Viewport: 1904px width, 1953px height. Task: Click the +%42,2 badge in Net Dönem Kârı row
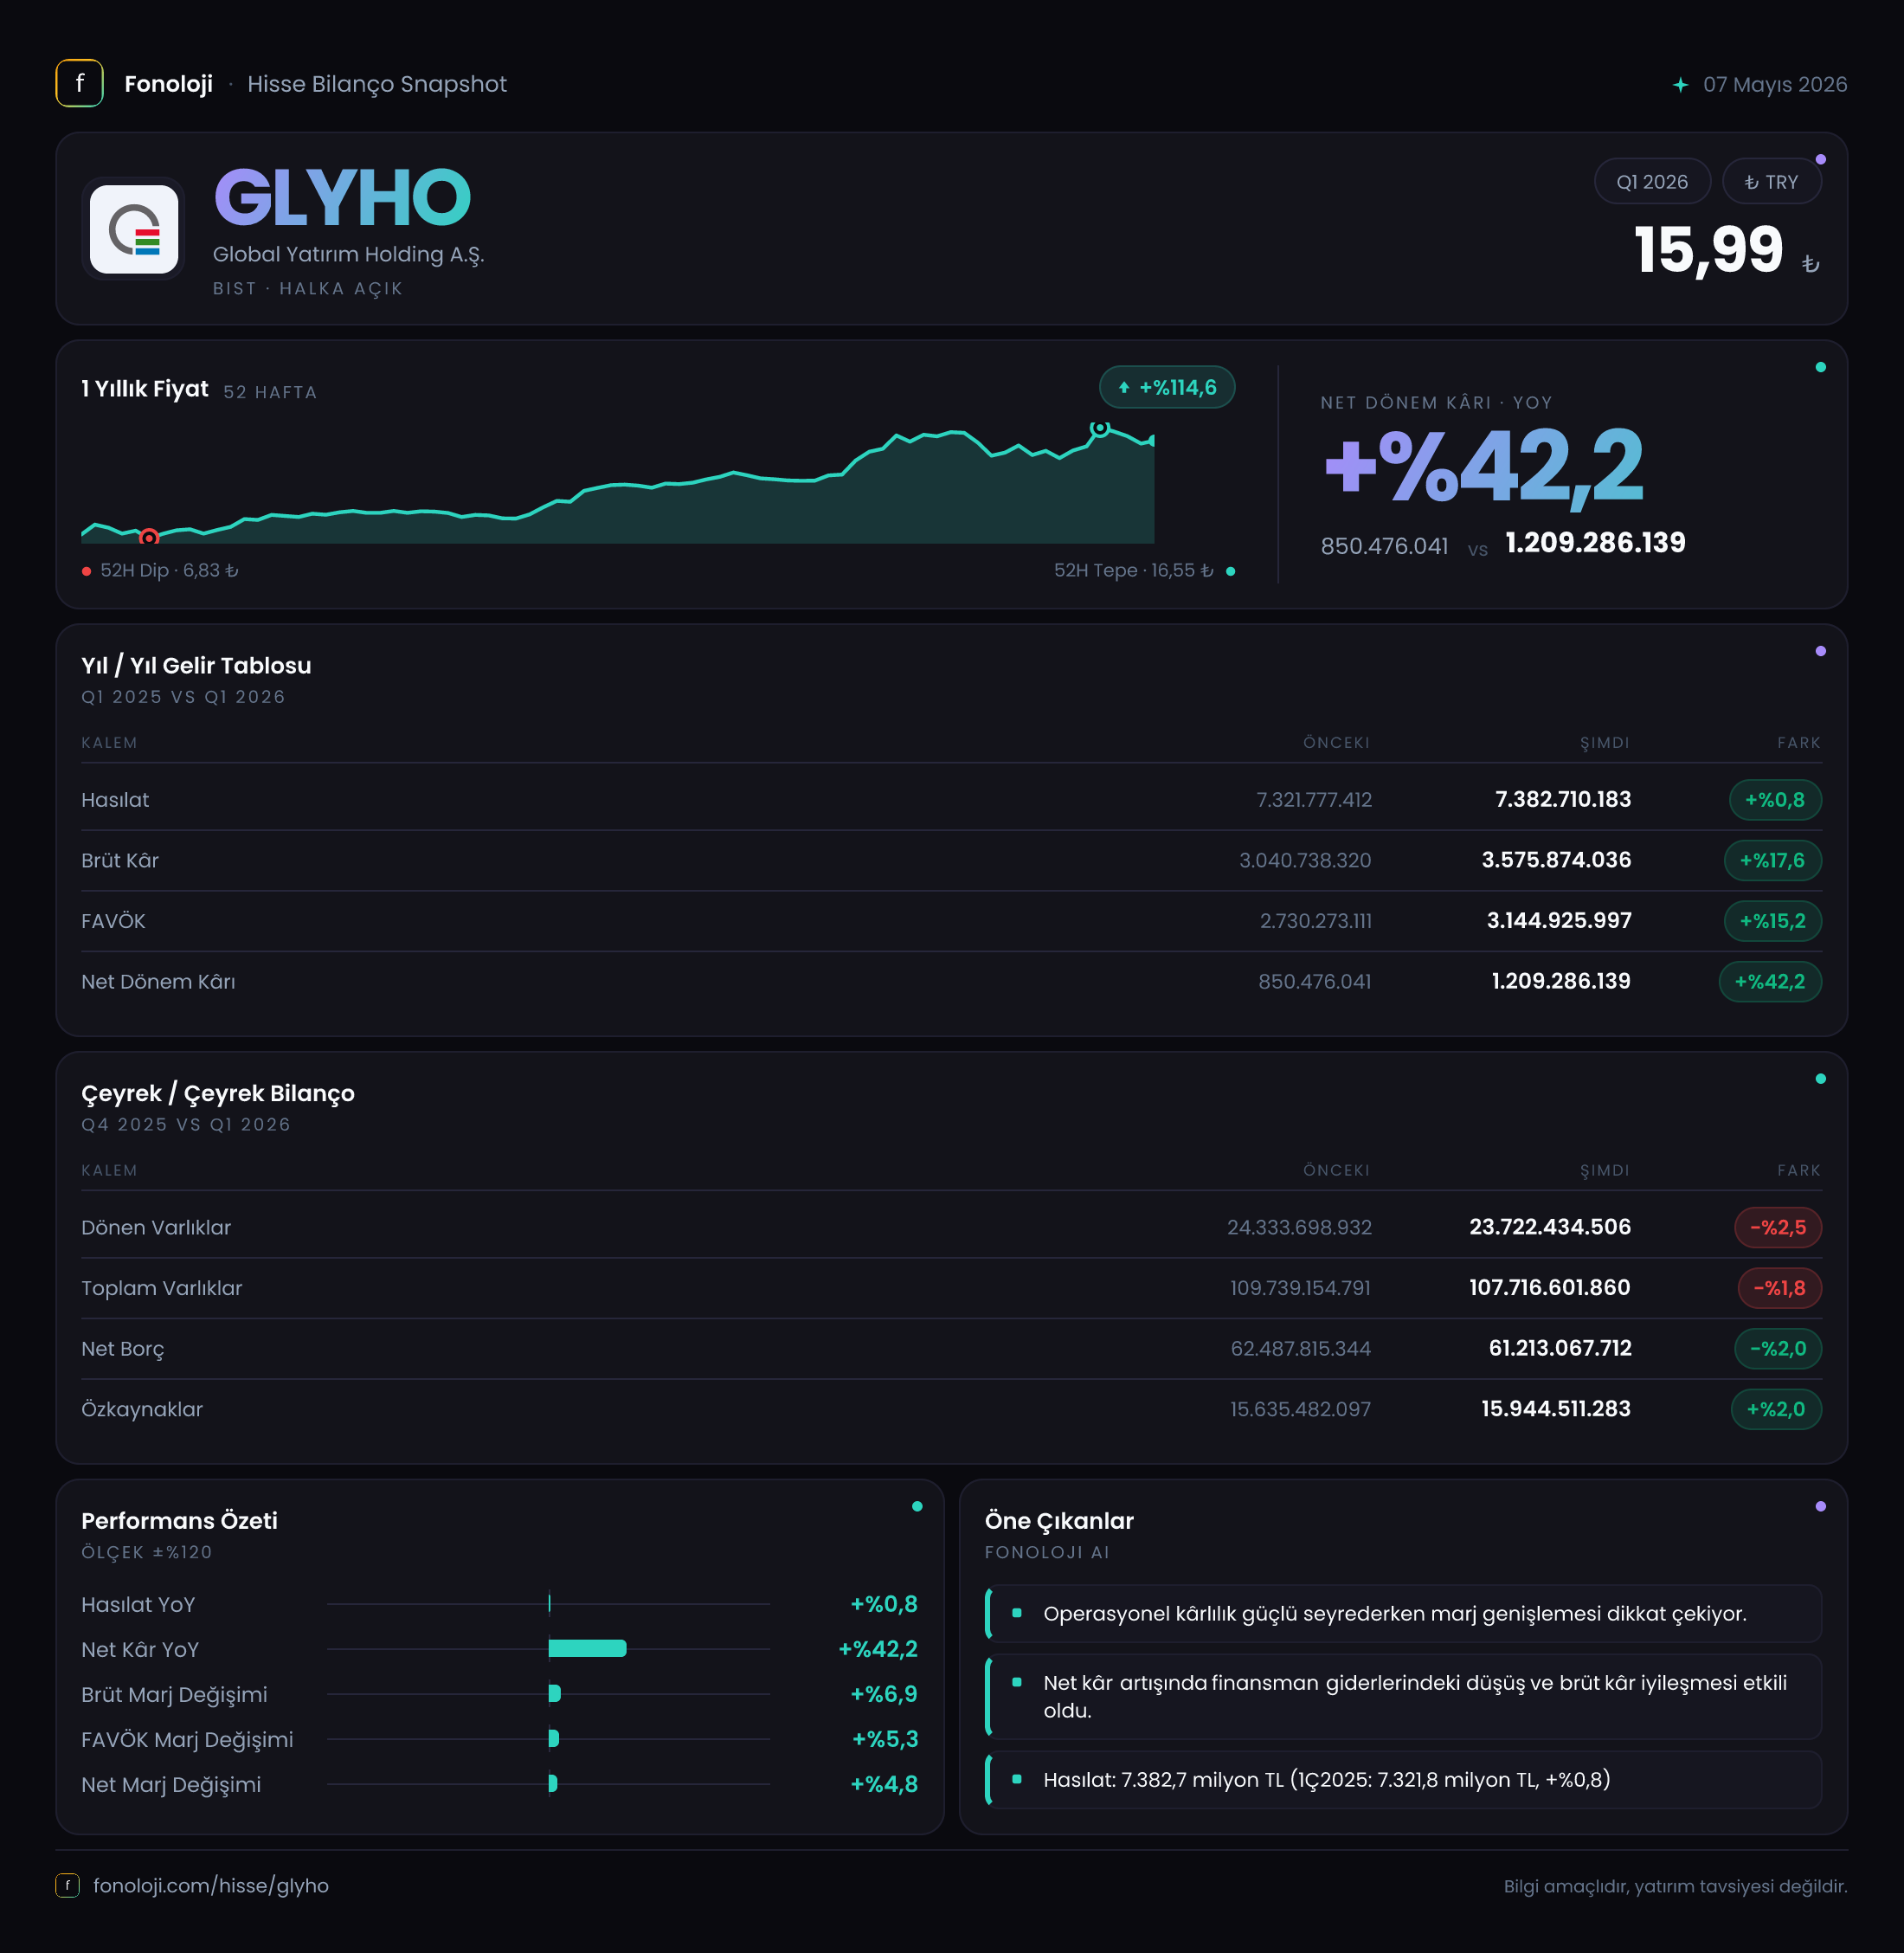click(1770, 982)
